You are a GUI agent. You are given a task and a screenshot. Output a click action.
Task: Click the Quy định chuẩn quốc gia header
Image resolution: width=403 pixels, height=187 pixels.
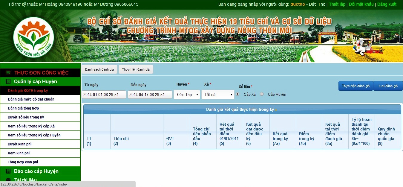click(x=388, y=131)
